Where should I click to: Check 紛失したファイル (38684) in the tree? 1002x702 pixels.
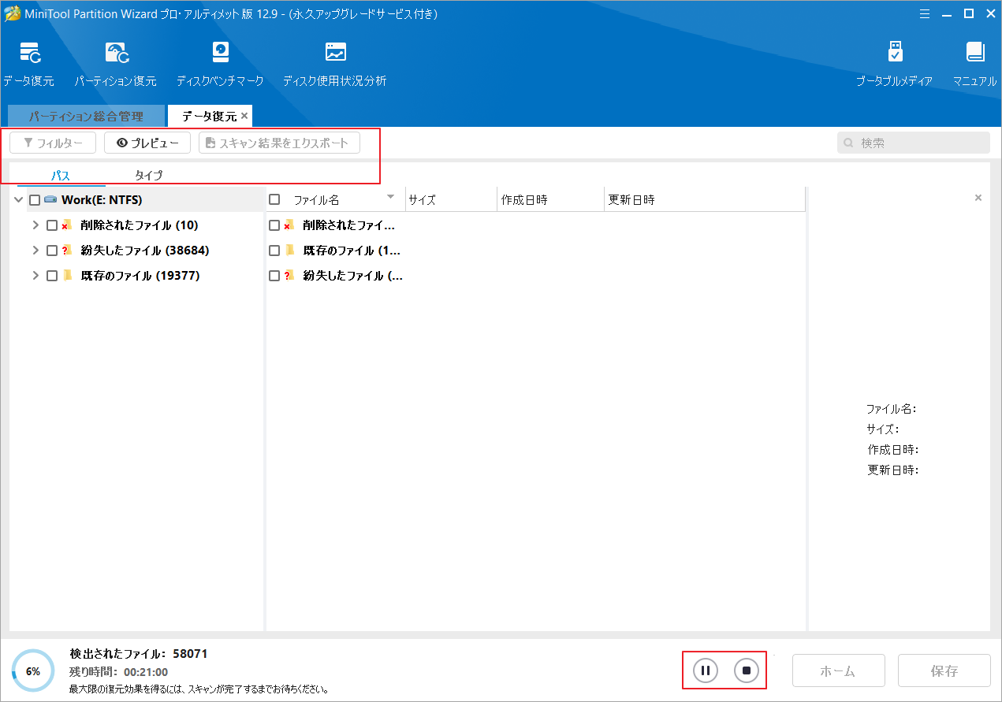(52, 251)
